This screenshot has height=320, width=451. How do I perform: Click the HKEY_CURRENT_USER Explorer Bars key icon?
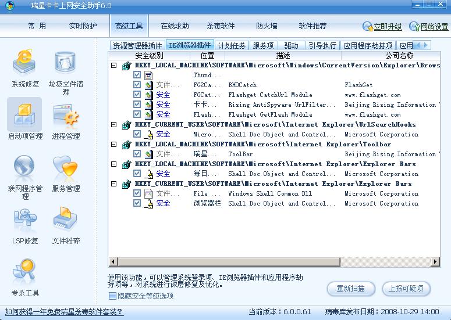coord(126,184)
